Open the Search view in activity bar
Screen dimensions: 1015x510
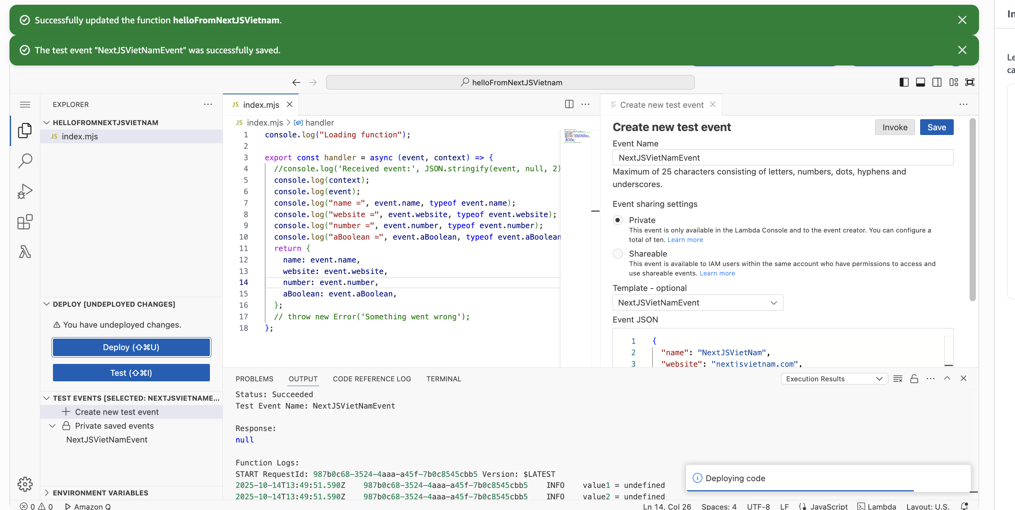(x=25, y=161)
